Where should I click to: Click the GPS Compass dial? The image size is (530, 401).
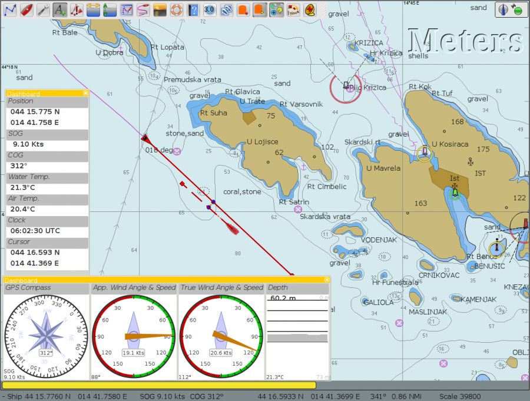[x=46, y=336]
